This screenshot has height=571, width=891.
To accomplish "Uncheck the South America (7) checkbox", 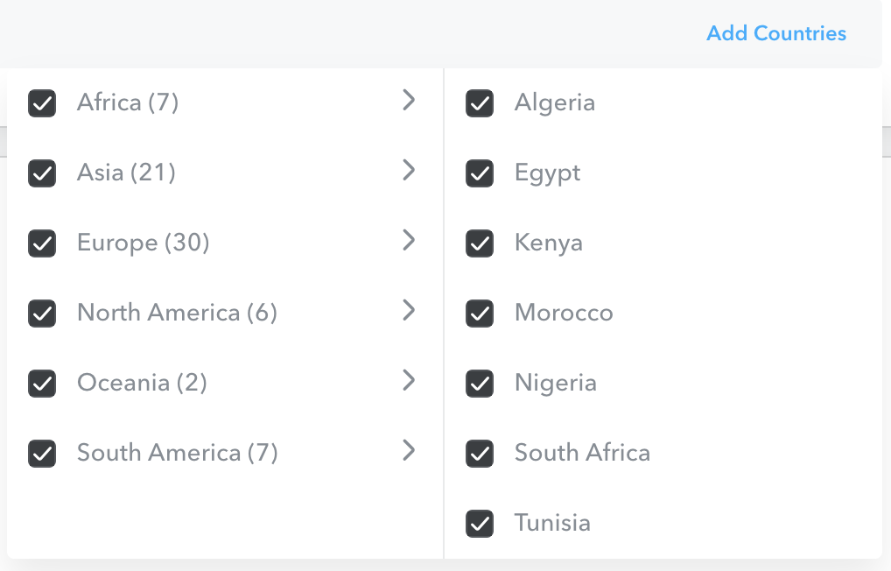I will pos(42,454).
